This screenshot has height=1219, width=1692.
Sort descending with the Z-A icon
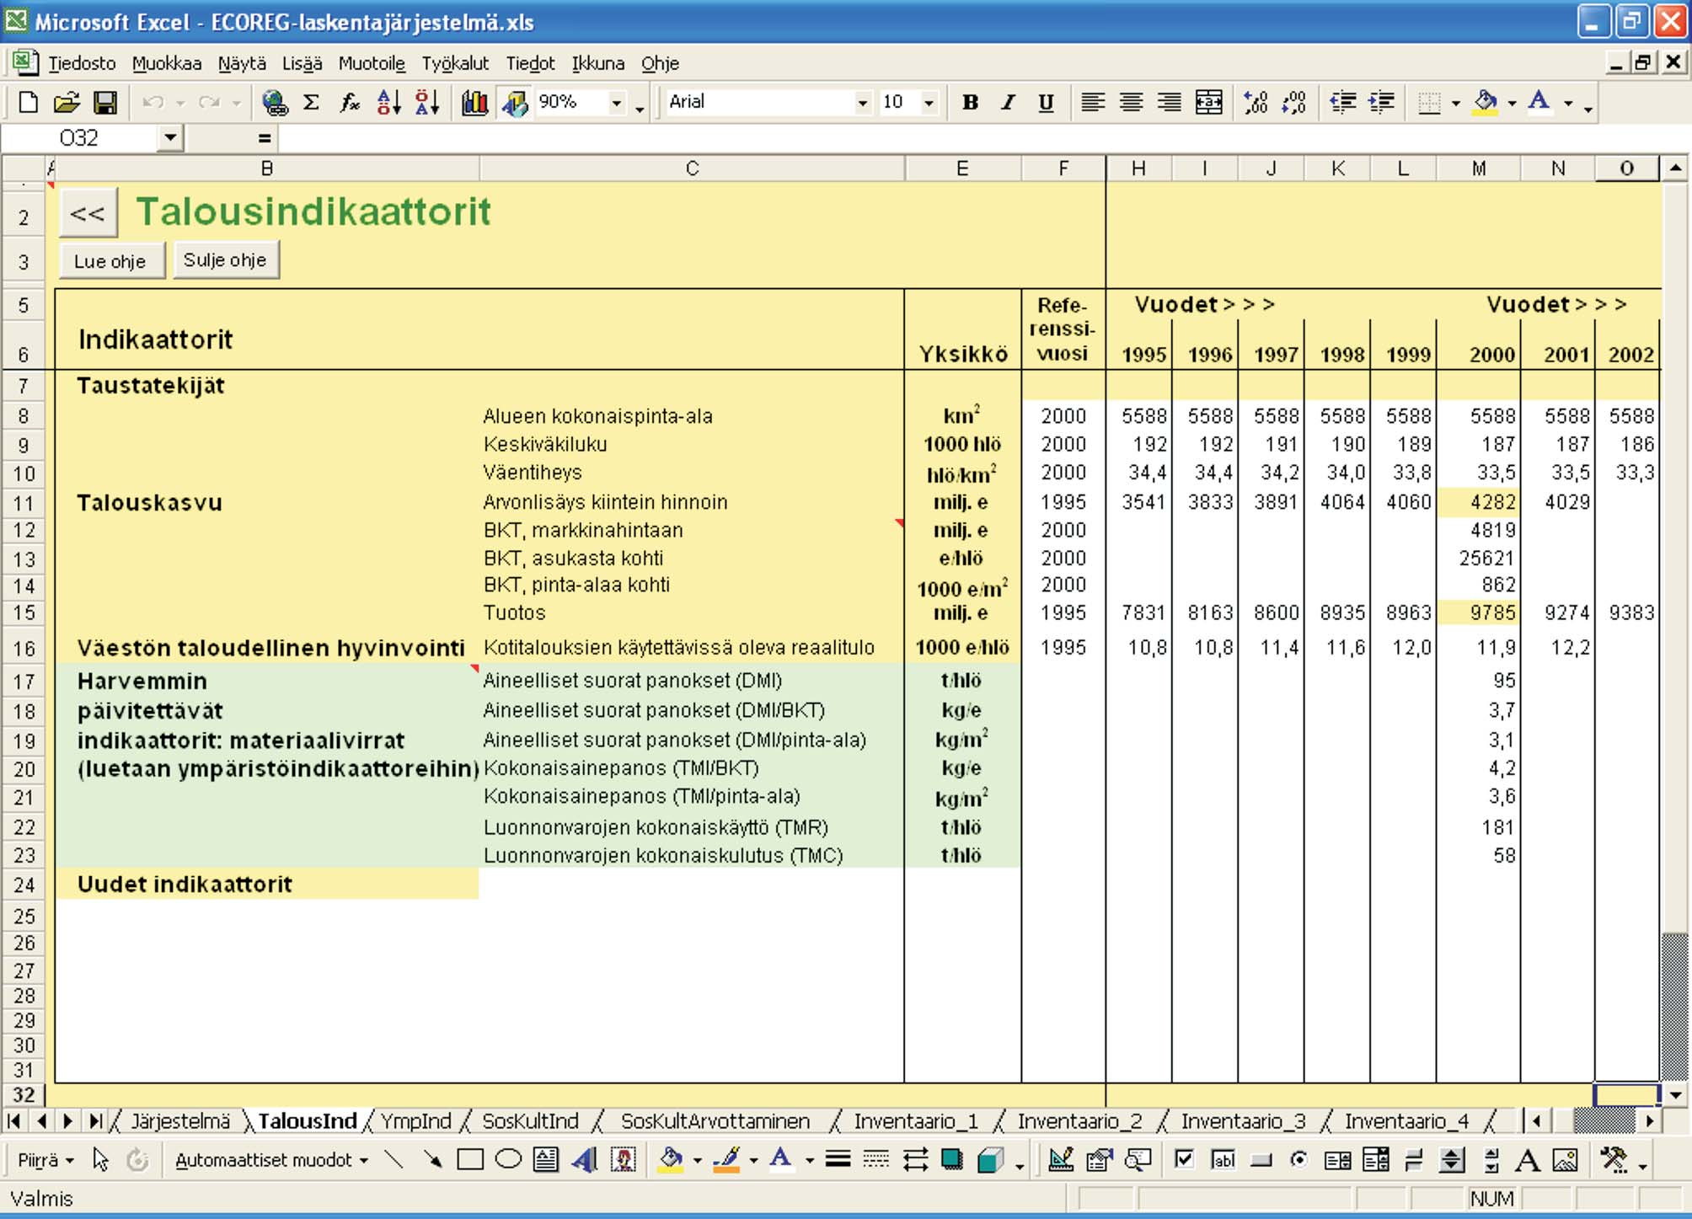427,103
